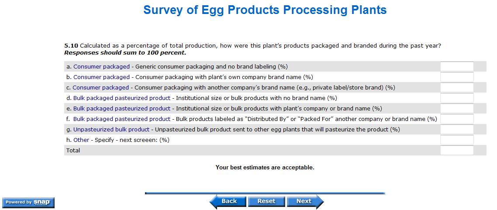Open Bulk packaged pasteurized product link row f

point(122,119)
